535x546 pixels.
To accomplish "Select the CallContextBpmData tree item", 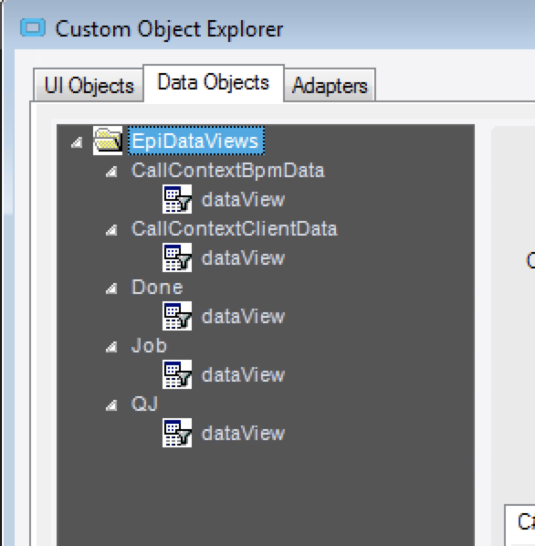I will click(228, 171).
